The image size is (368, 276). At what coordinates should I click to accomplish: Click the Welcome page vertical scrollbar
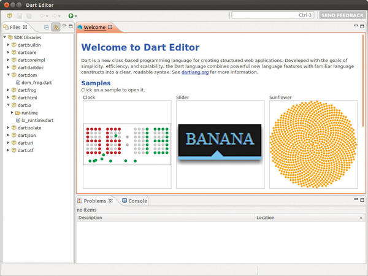pos(363,81)
